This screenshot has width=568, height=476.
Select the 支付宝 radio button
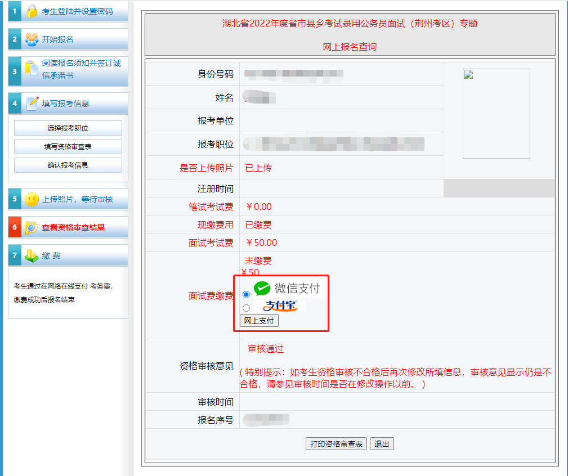click(x=246, y=308)
